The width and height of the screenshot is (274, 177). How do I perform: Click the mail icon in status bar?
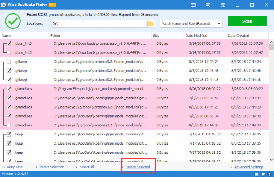click(257, 174)
